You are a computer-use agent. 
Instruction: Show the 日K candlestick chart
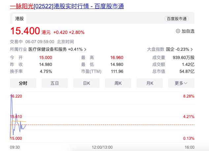pyautogui.click(x=86, y=83)
